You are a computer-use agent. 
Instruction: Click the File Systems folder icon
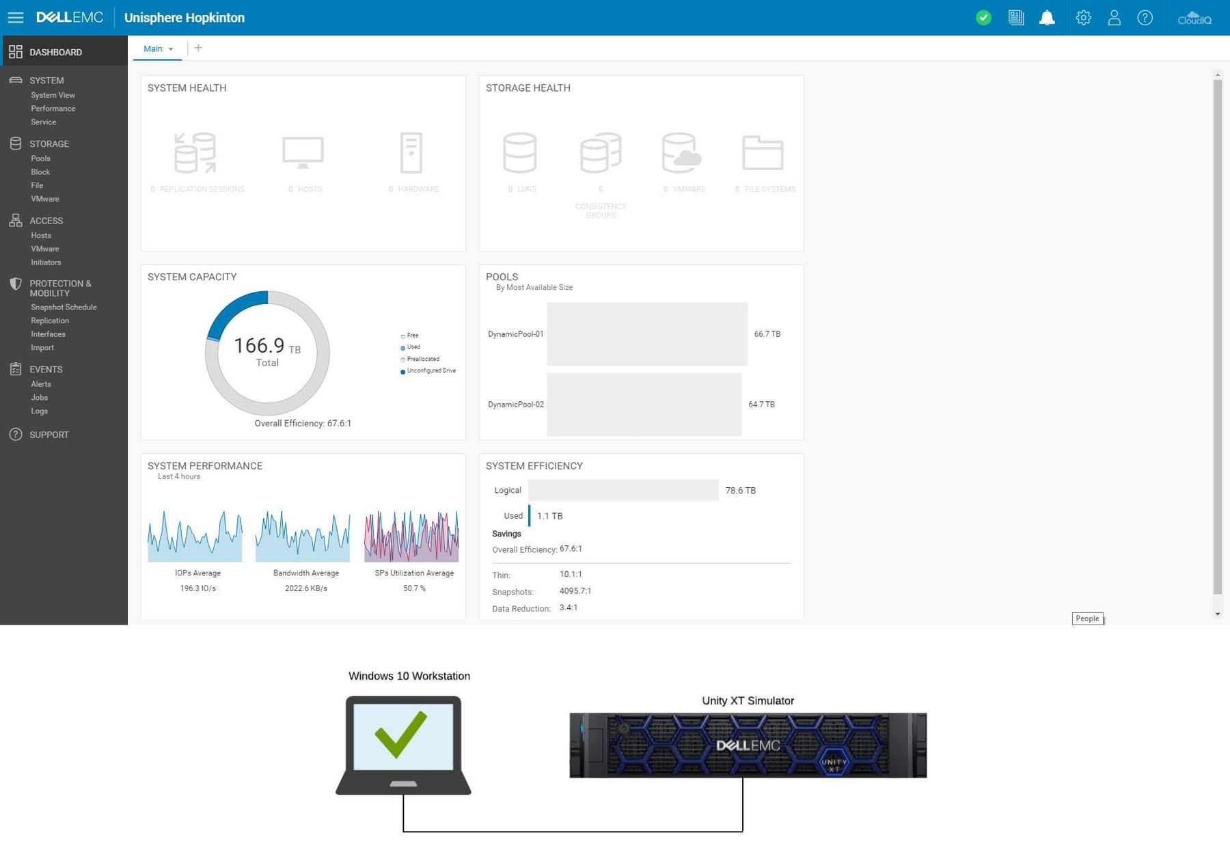coord(763,152)
